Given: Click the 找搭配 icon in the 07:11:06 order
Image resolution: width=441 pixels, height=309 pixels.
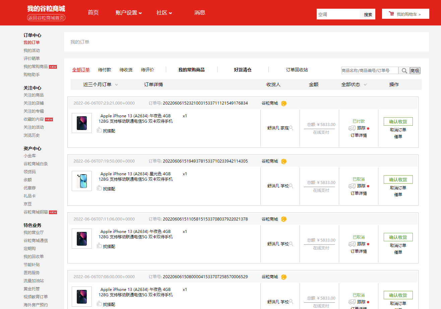Looking at the screenshot, I should [x=99, y=246].
